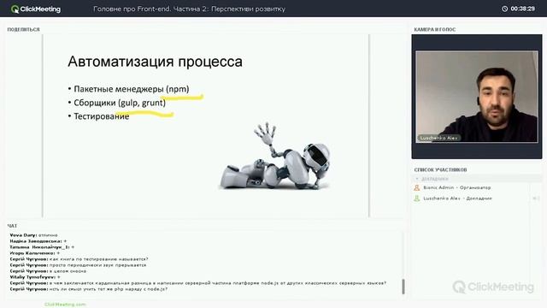Click chat question about книга по тестированию
The height and width of the screenshot is (308, 547).
(79, 259)
